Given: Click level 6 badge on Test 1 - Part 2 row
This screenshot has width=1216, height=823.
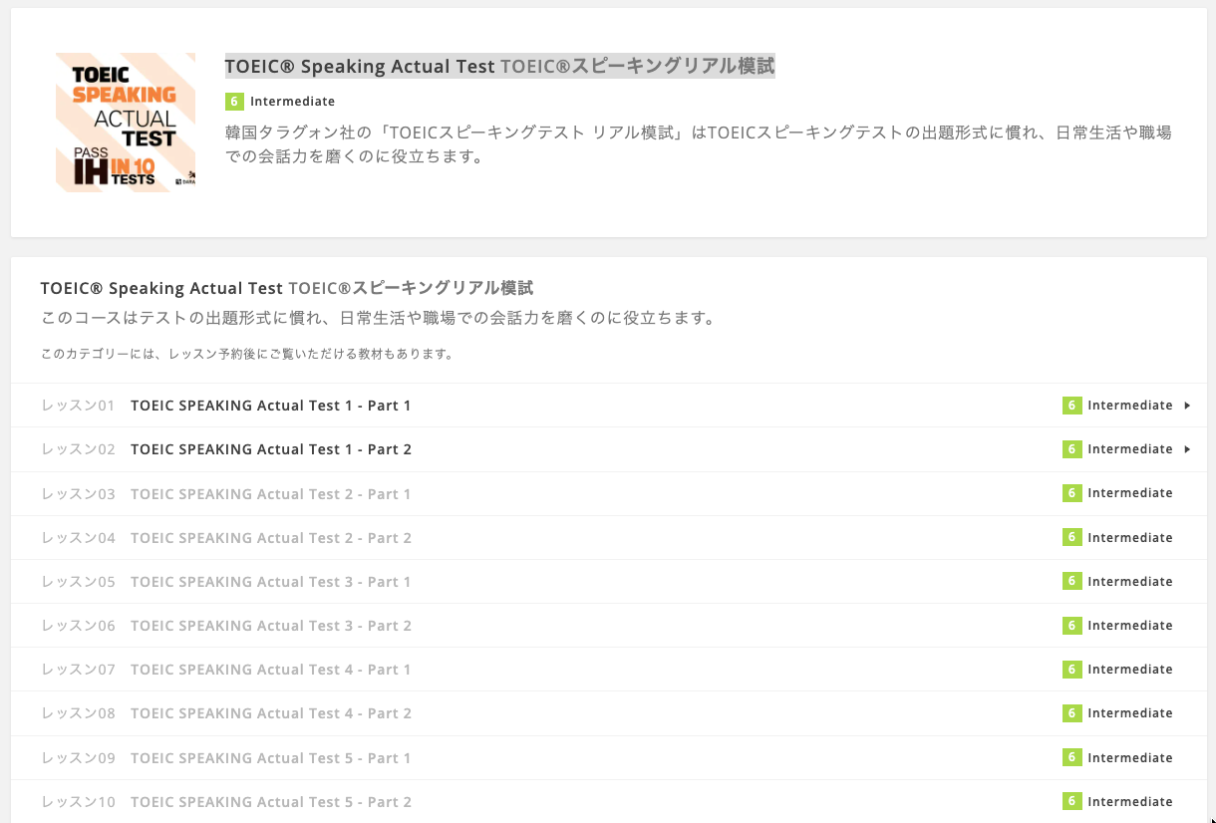Looking at the screenshot, I should 1071,449.
